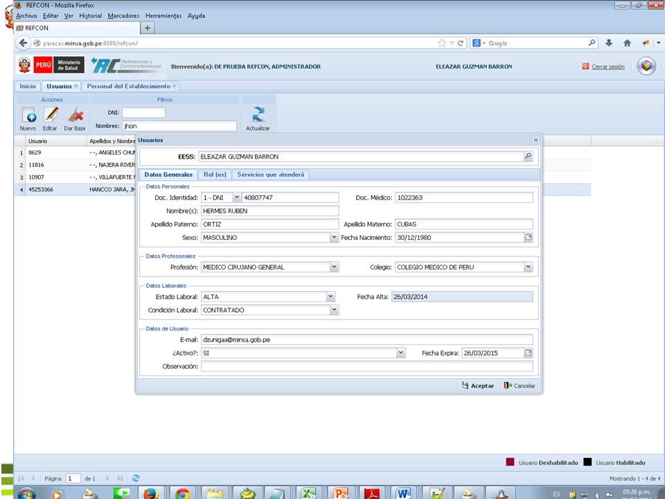The width and height of the screenshot is (665, 499).
Task: Go back with the browser back arrow
Action: (x=24, y=43)
